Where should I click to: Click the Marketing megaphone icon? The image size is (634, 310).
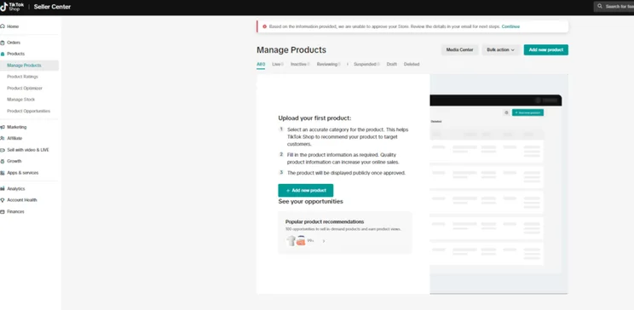tap(3, 127)
